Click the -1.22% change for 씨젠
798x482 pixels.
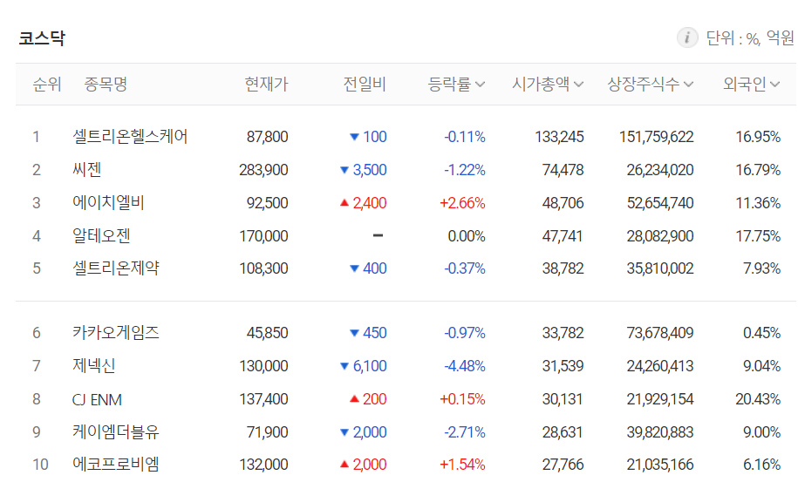tap(465, 170)
